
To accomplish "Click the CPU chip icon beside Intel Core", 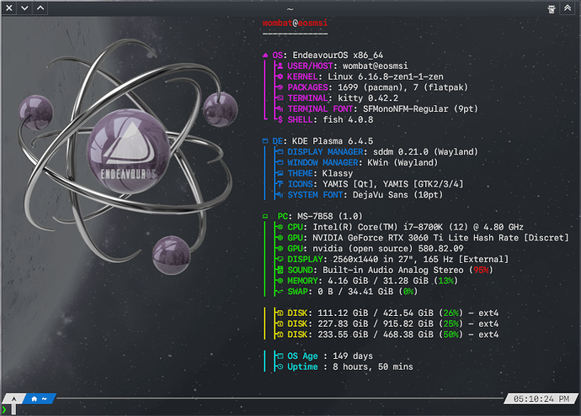I will coord(280,227).
